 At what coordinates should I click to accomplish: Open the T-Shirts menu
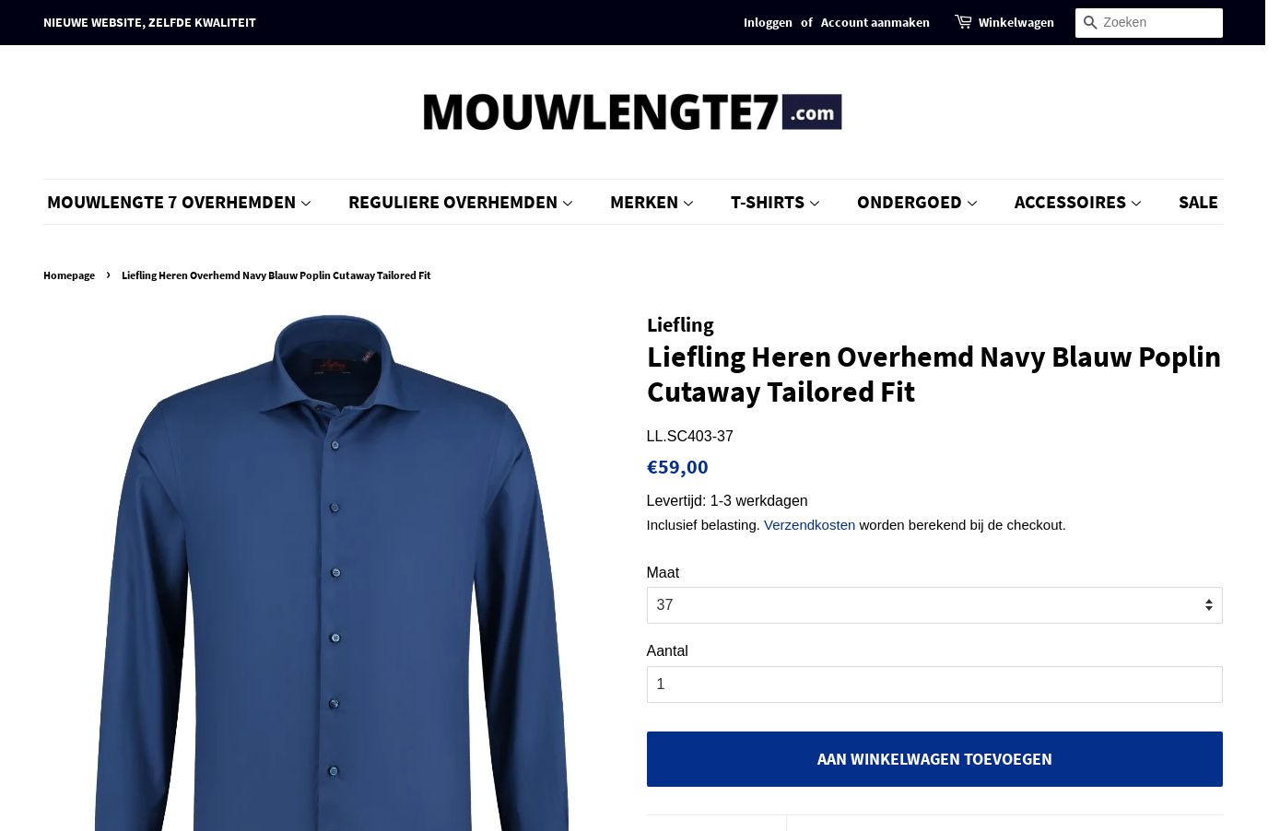775,202
